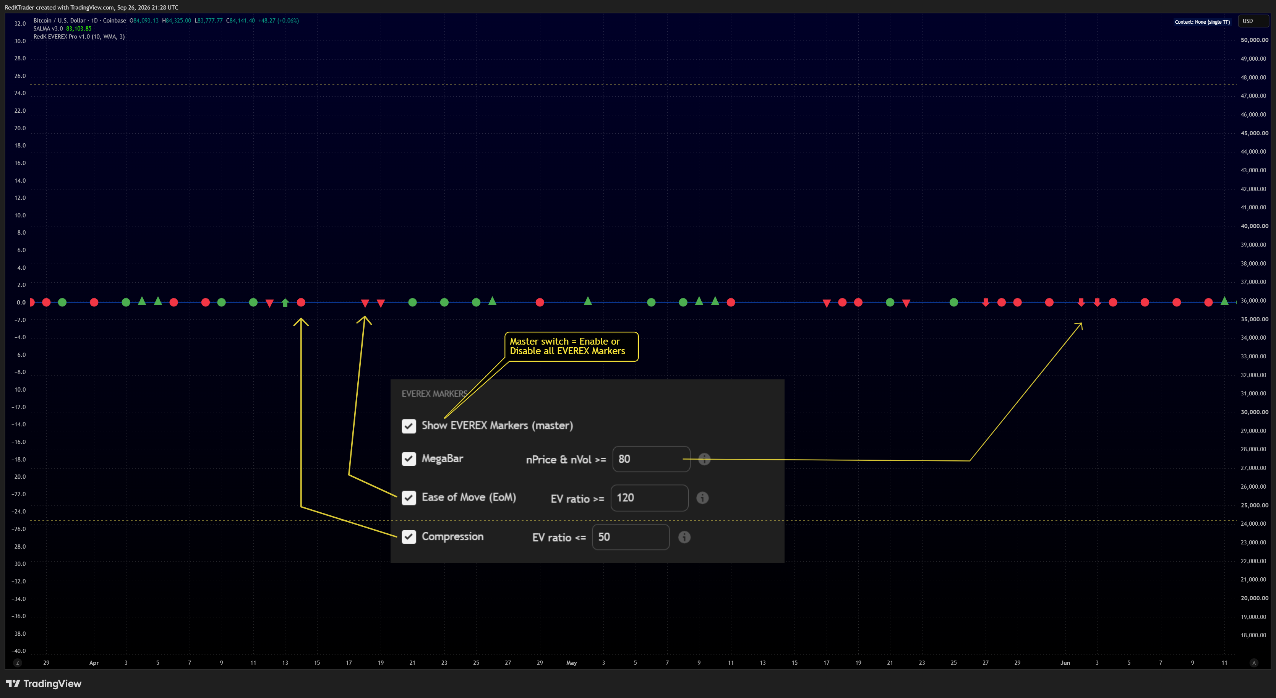The width and height of the screenshot is (1276, 698).
Task: Click the TradingView logo
Action: pos(44,683)
